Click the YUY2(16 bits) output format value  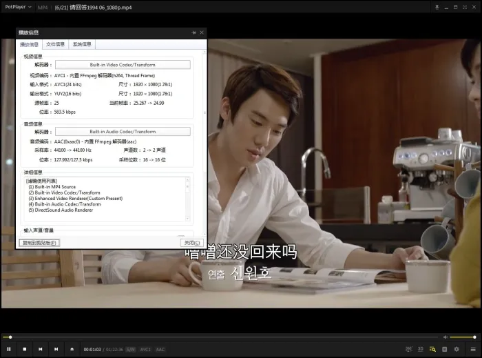[x=67, y=94]
